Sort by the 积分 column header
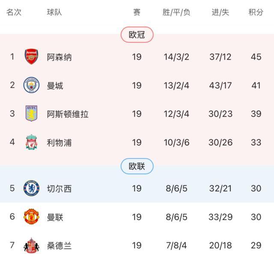The image size is (274, 259). pos(256,12)
